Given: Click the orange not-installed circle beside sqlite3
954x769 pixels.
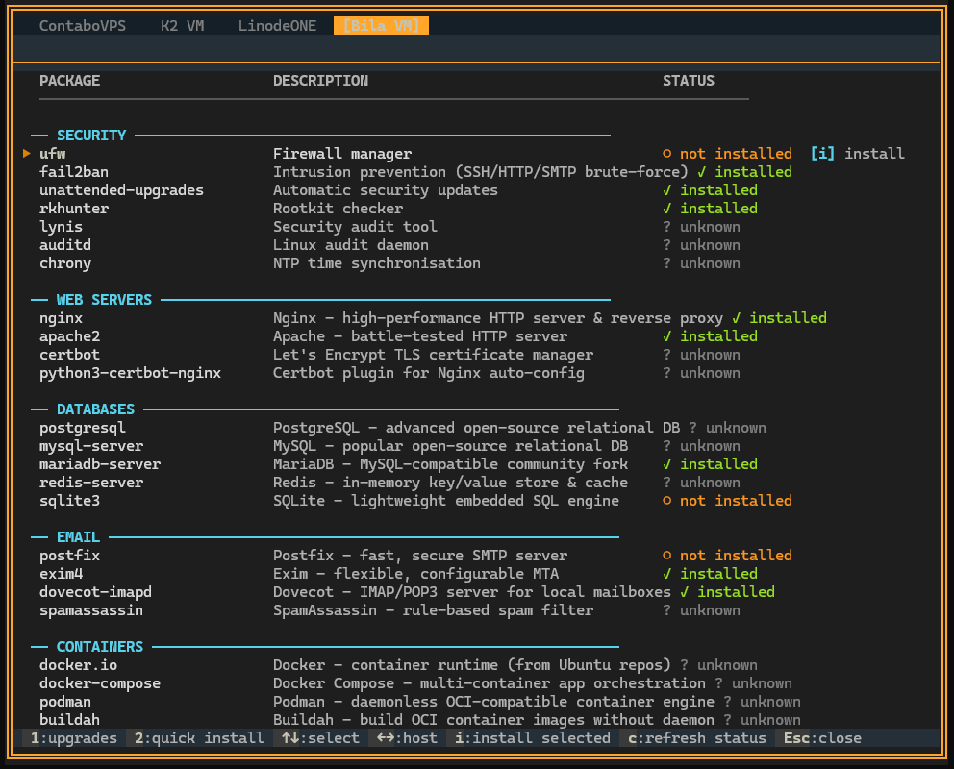Looking at the screenshot, I should 667,500.
